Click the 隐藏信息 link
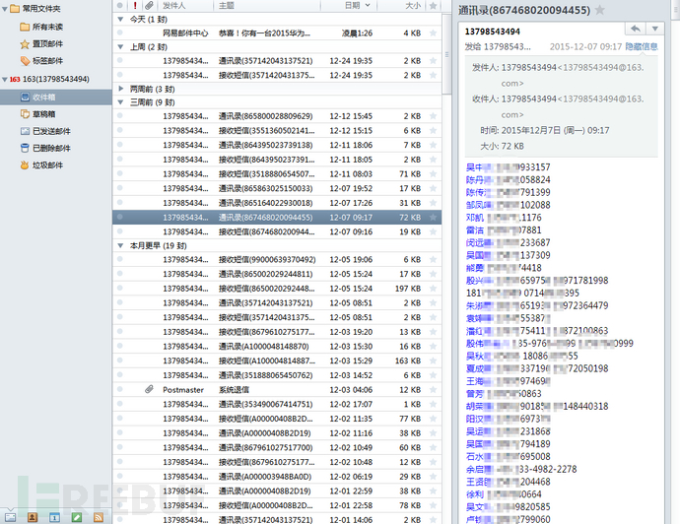Viewport: 680px width, 524px height. coord(642,46)
